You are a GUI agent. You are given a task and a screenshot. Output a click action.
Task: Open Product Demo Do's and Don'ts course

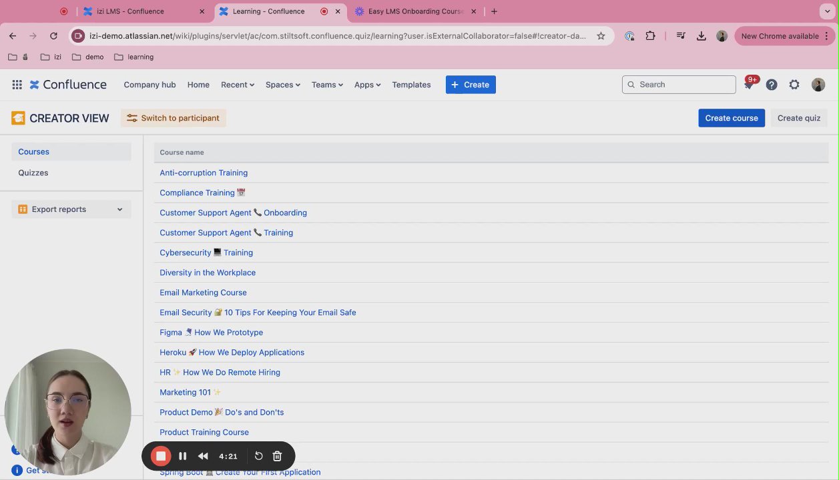(x=222, y=413)
